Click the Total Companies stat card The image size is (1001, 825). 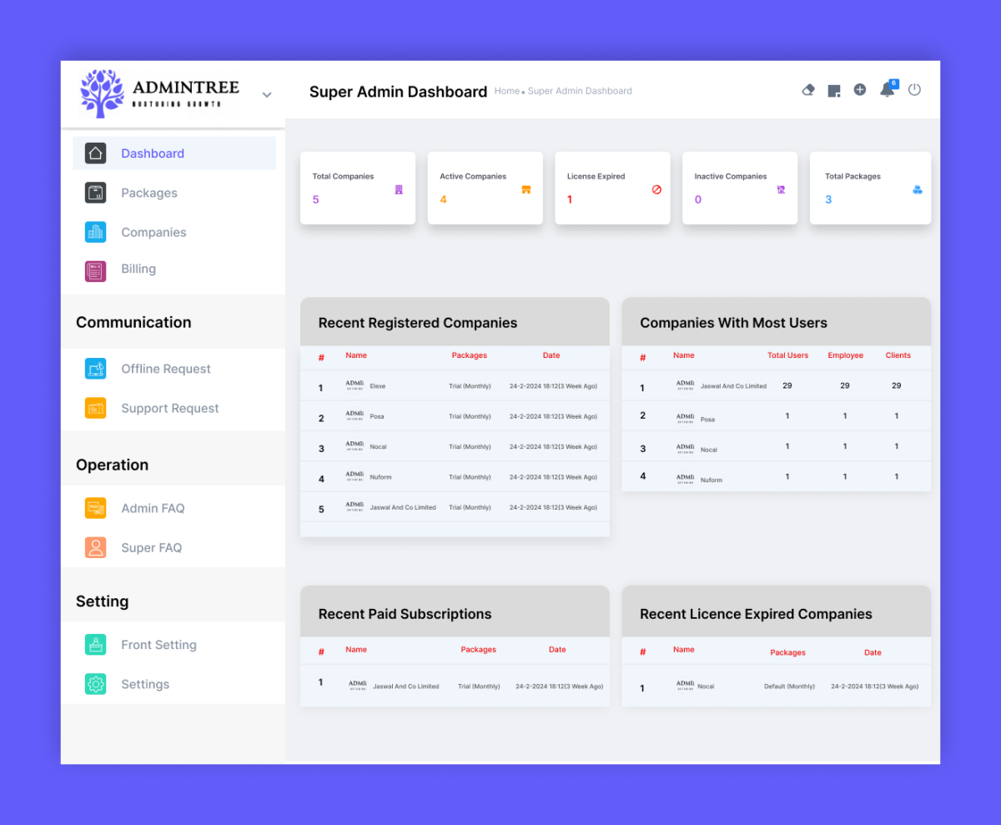pyautogui.click(x=358, y=188)
